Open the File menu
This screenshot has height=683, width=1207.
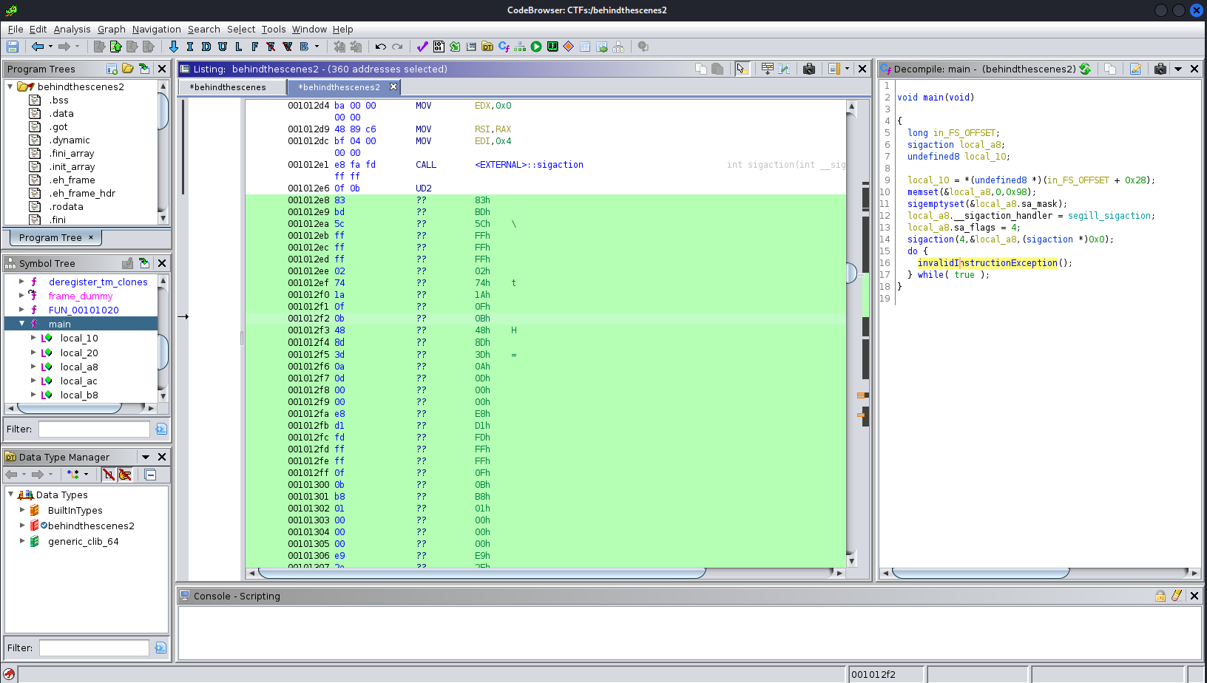point(16,30)
